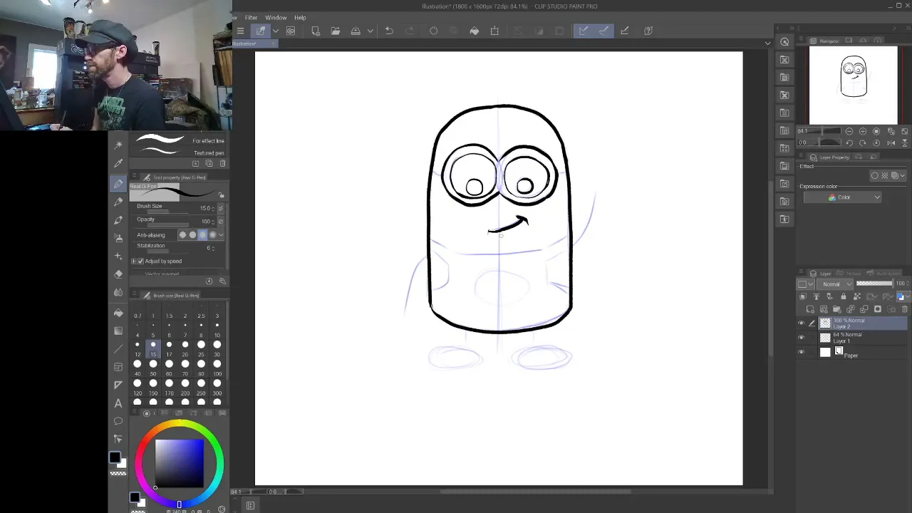This screenshot has height=513, width=912.
Task: Expand the anti-aliasing options arrow
Action: (221, 235)
